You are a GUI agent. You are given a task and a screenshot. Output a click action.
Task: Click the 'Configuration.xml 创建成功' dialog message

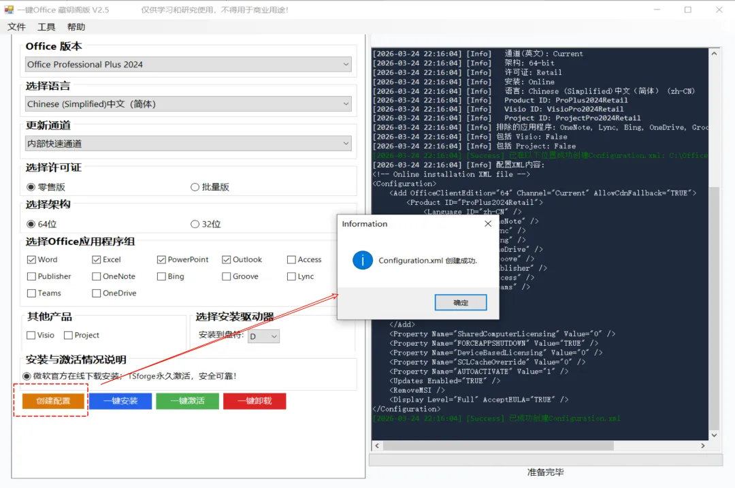click(427, 261)
